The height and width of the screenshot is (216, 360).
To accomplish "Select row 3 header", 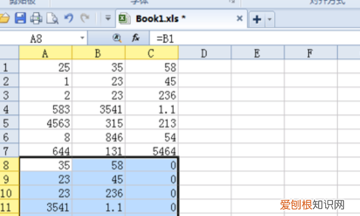I will [9, 95].
